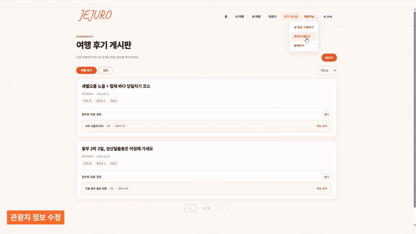Open the 홈 nav item

pyautogui.click(x=226, y=17)
